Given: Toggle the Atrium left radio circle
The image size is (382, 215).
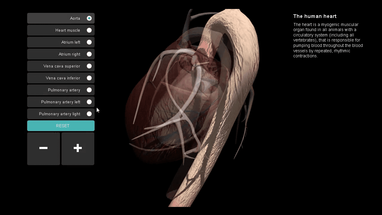Looking at the screenshot, I should pyautogui.click(x=89, y=42).
